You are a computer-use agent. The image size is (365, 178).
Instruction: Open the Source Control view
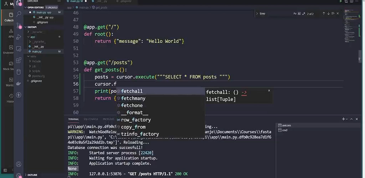pos(19,26)
